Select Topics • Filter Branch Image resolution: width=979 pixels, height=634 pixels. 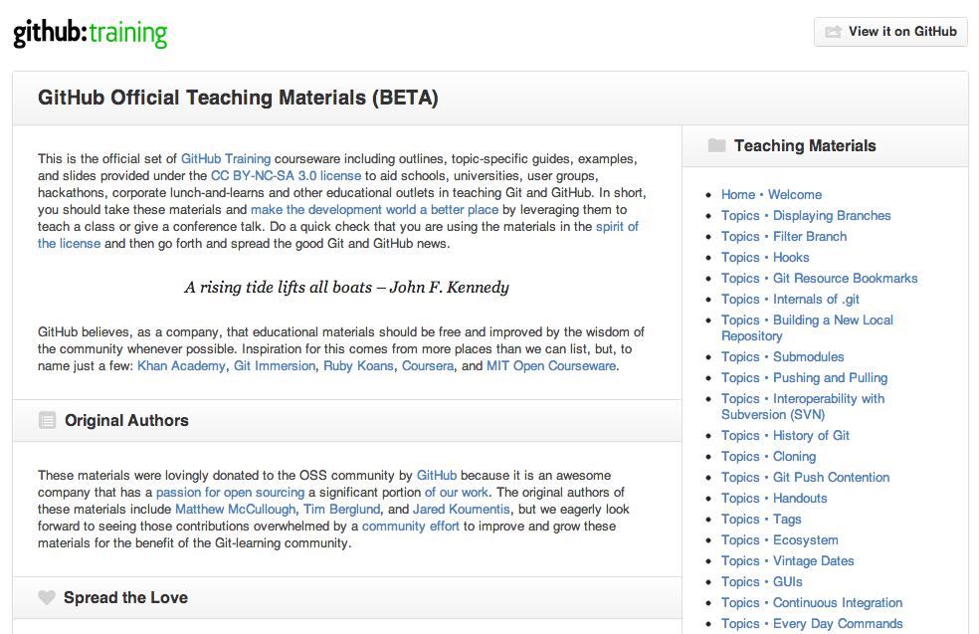point(784,236)
